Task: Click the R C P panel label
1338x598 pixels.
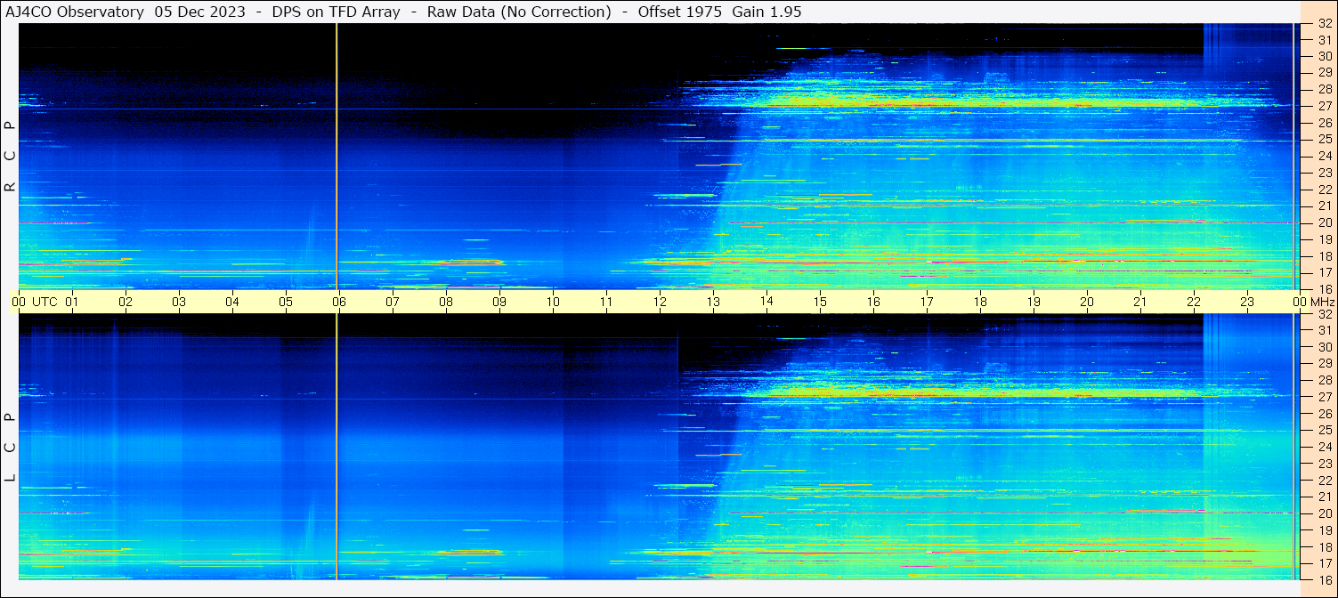Action: 10,157
